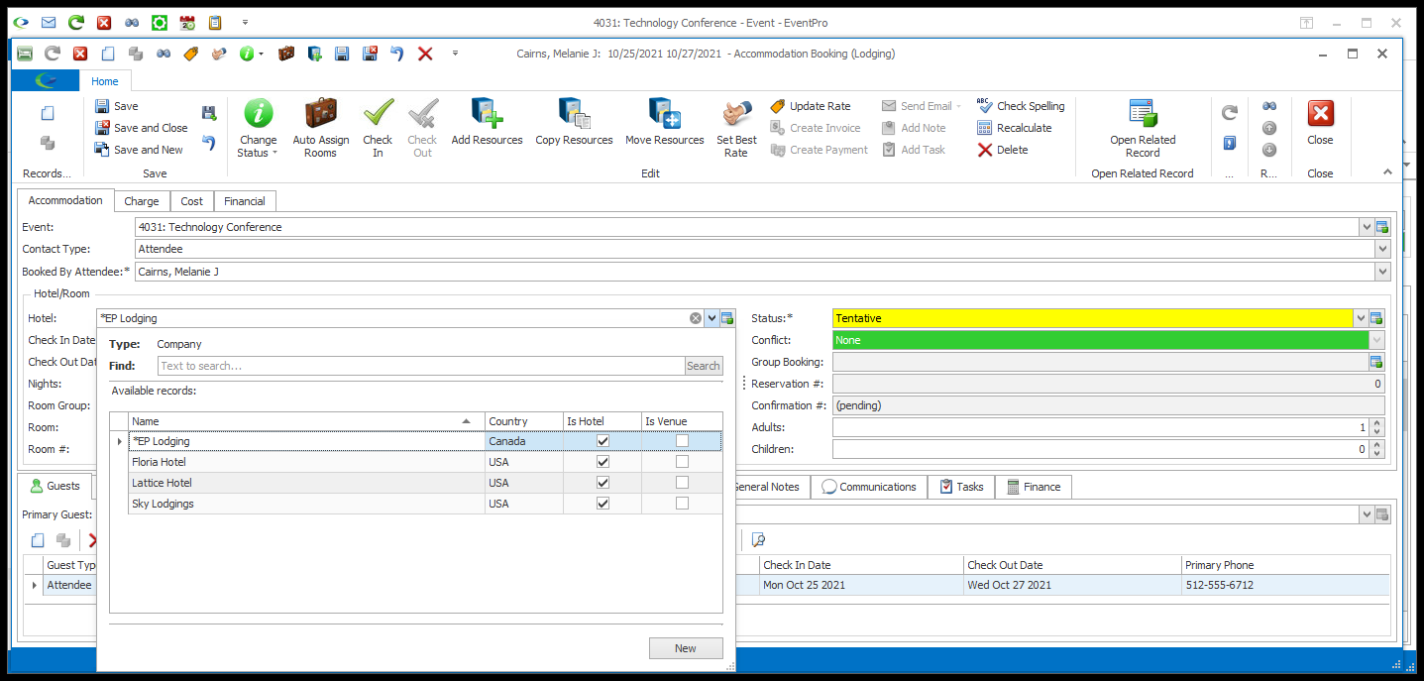Click Open Related Record in ribbon
This screenshot has width=1424, height=681.
point(1143,128)
